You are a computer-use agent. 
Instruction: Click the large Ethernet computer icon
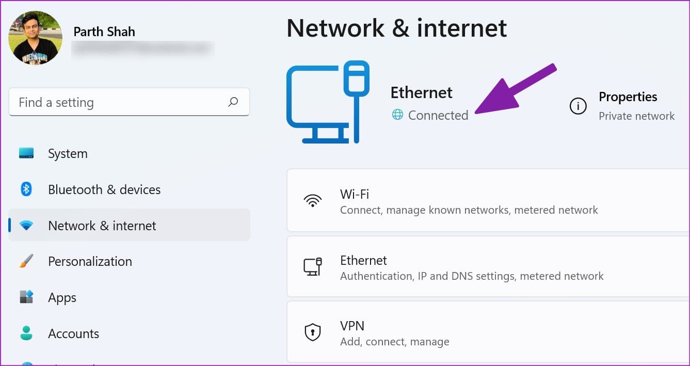[x=328, y=102]
